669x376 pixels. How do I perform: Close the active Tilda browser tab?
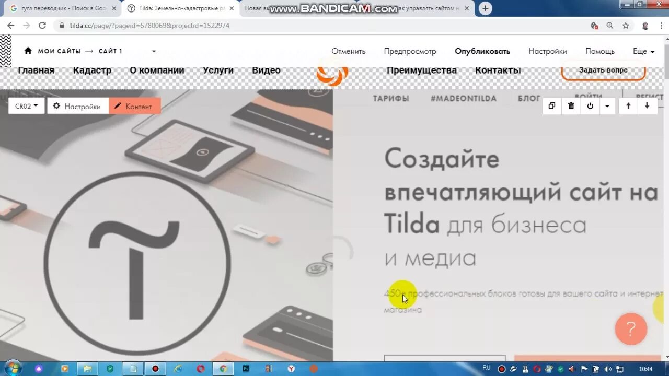pyautogui.click(x=231, y=8)
